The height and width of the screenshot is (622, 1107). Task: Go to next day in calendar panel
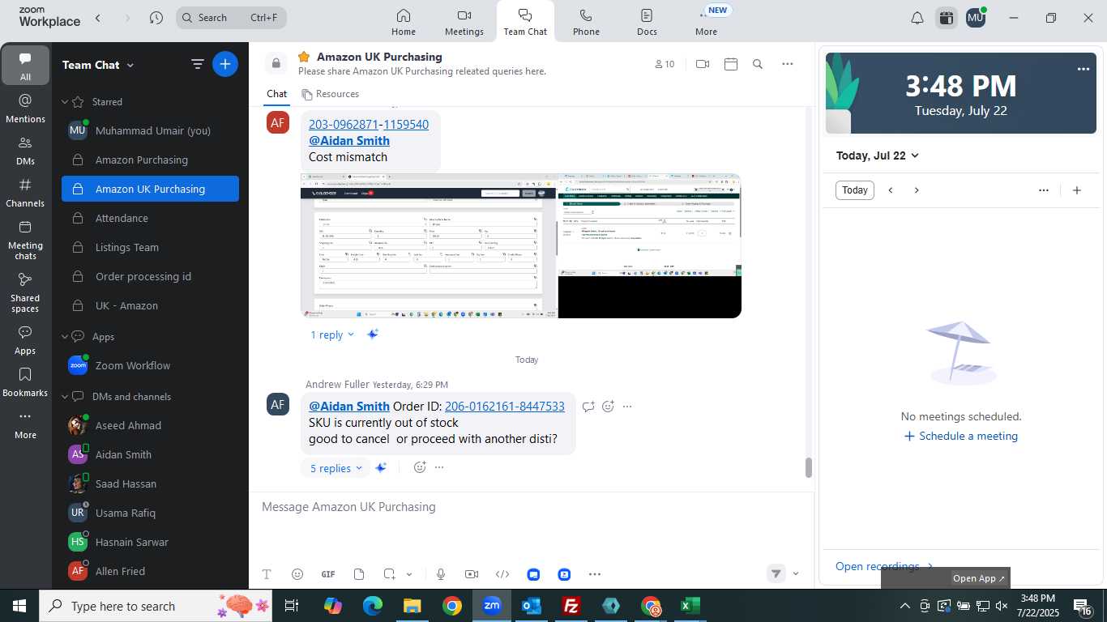point(917,190)
